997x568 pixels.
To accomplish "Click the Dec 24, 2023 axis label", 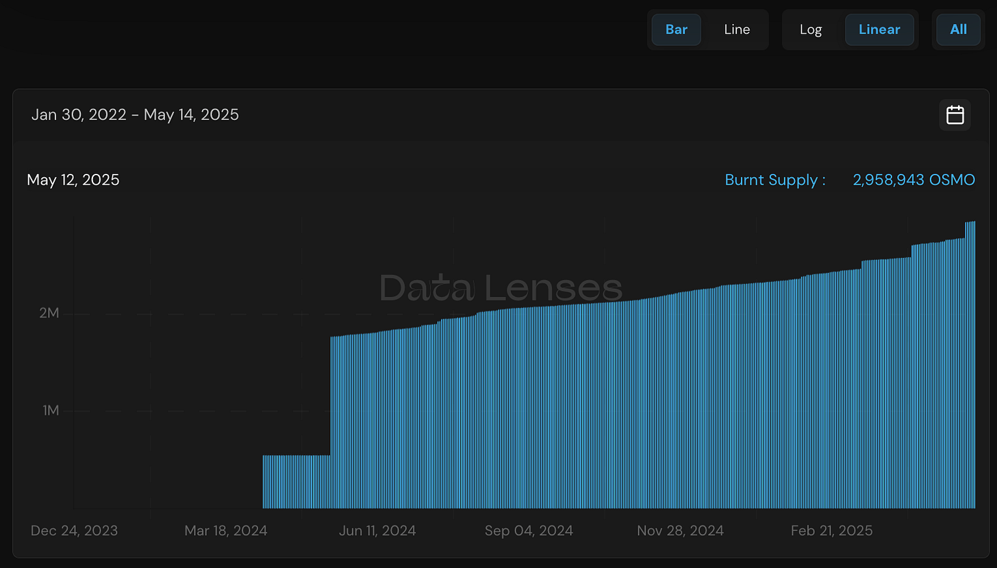I will click(x=74, y=530).
